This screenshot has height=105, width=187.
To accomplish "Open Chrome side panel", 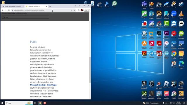I will click(79, 10).
